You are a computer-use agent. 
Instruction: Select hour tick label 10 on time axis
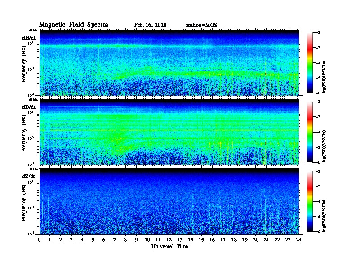[147, 240]
